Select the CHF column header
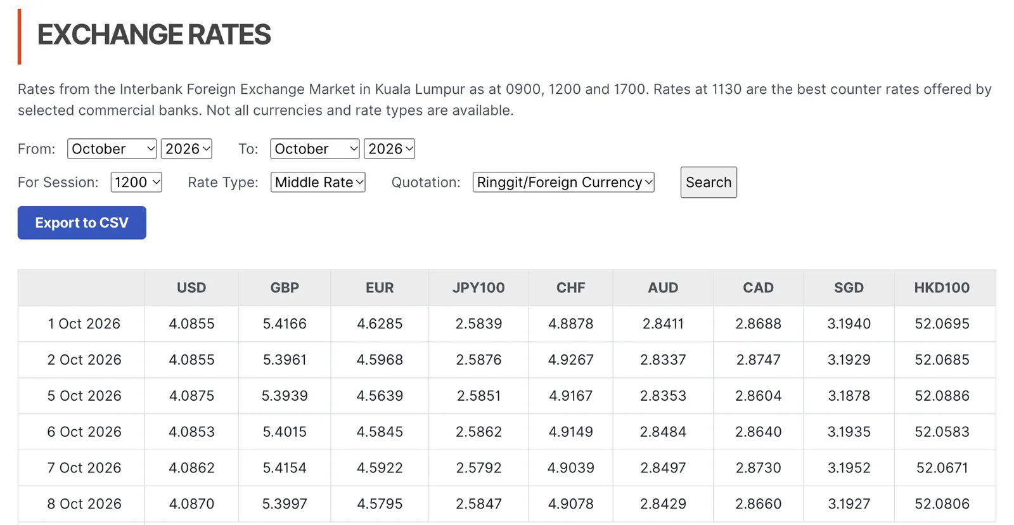 570,288
